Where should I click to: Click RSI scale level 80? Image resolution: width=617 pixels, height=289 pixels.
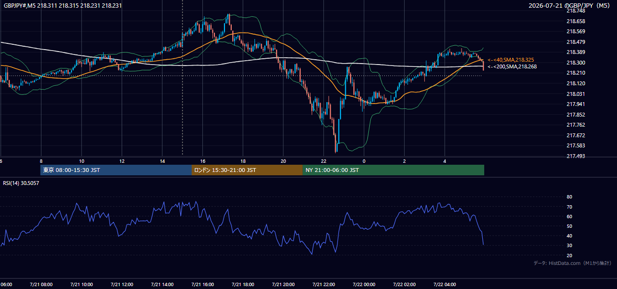click(x=569, y=197)
